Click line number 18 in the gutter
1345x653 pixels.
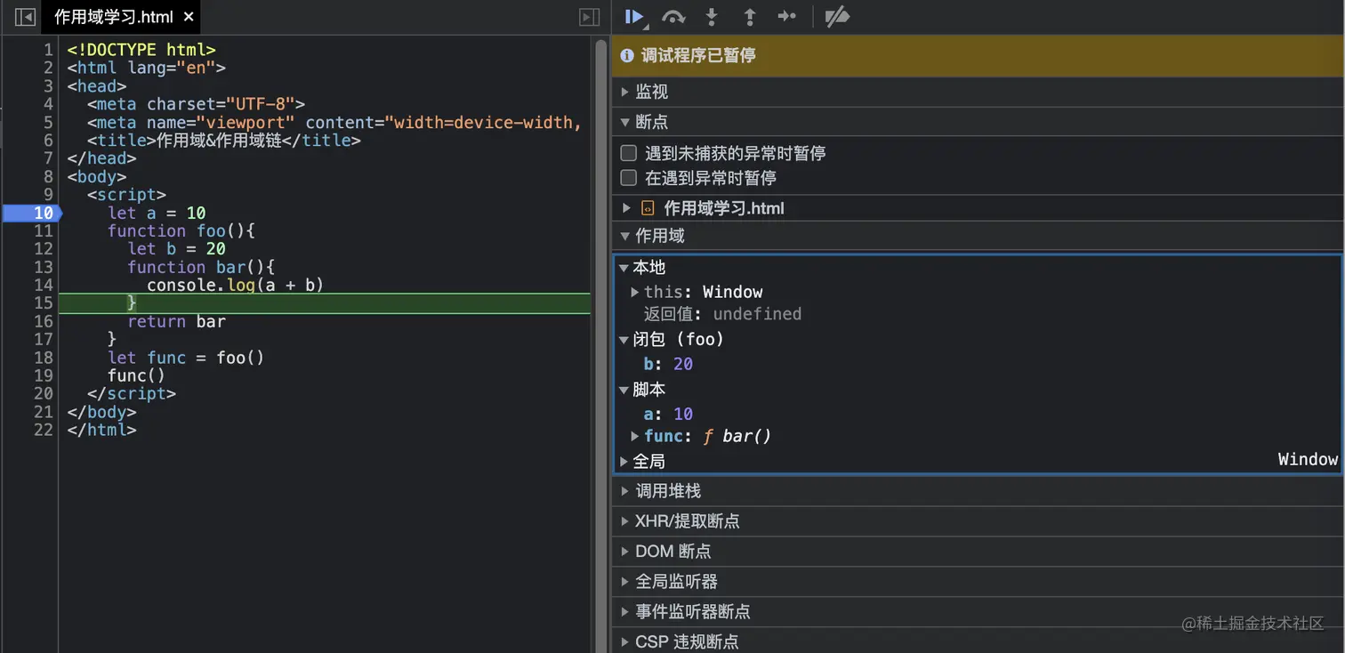click(44, 358)
